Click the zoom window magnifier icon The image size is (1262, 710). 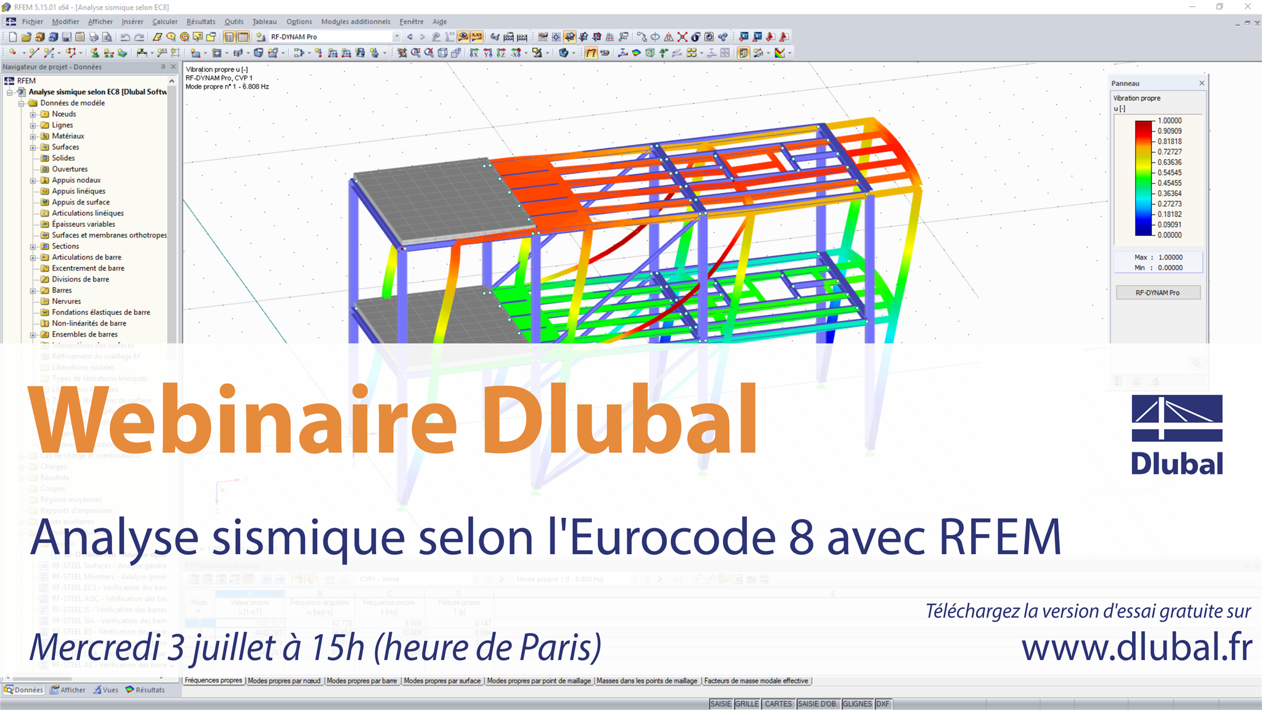click(x=415, y=52)
